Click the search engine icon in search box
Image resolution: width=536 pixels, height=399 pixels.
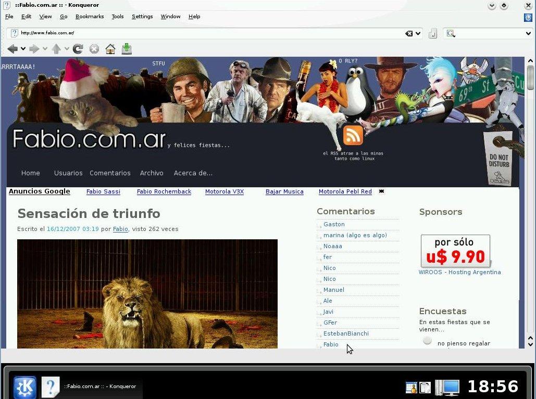click(450, 33)
